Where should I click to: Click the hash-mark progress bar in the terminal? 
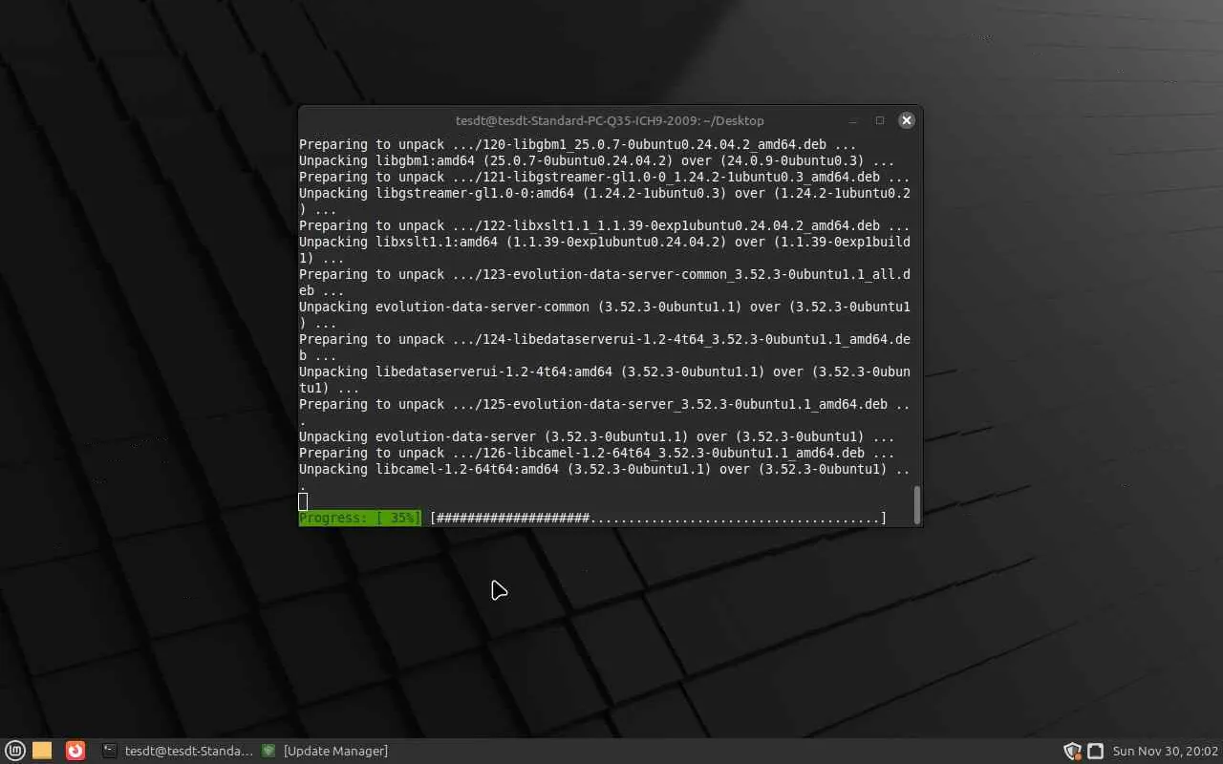coord(658,518)
